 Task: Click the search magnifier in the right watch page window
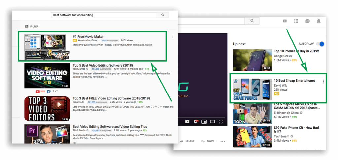coord(252,21)
